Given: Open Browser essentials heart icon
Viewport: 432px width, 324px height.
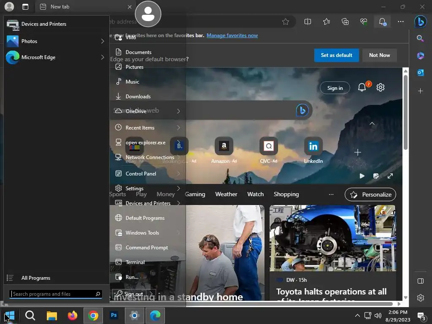Looking at the screenshot, I should (364, 22).
